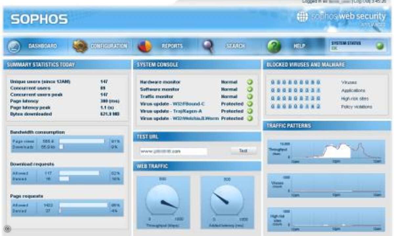Click the Added latency gauge dial
394x236 pixels.
click(x=227, y=201)
